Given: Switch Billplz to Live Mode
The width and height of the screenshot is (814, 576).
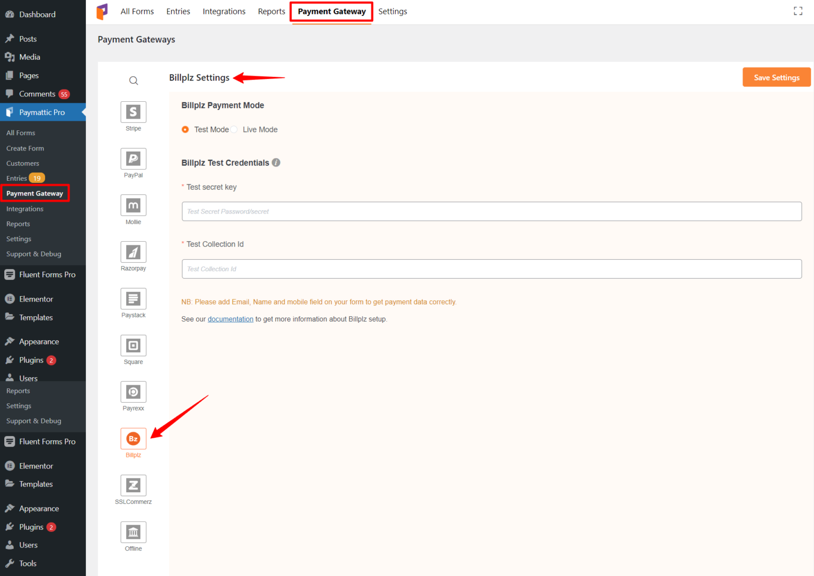Looking at the screenshot, I should point(234,129).
